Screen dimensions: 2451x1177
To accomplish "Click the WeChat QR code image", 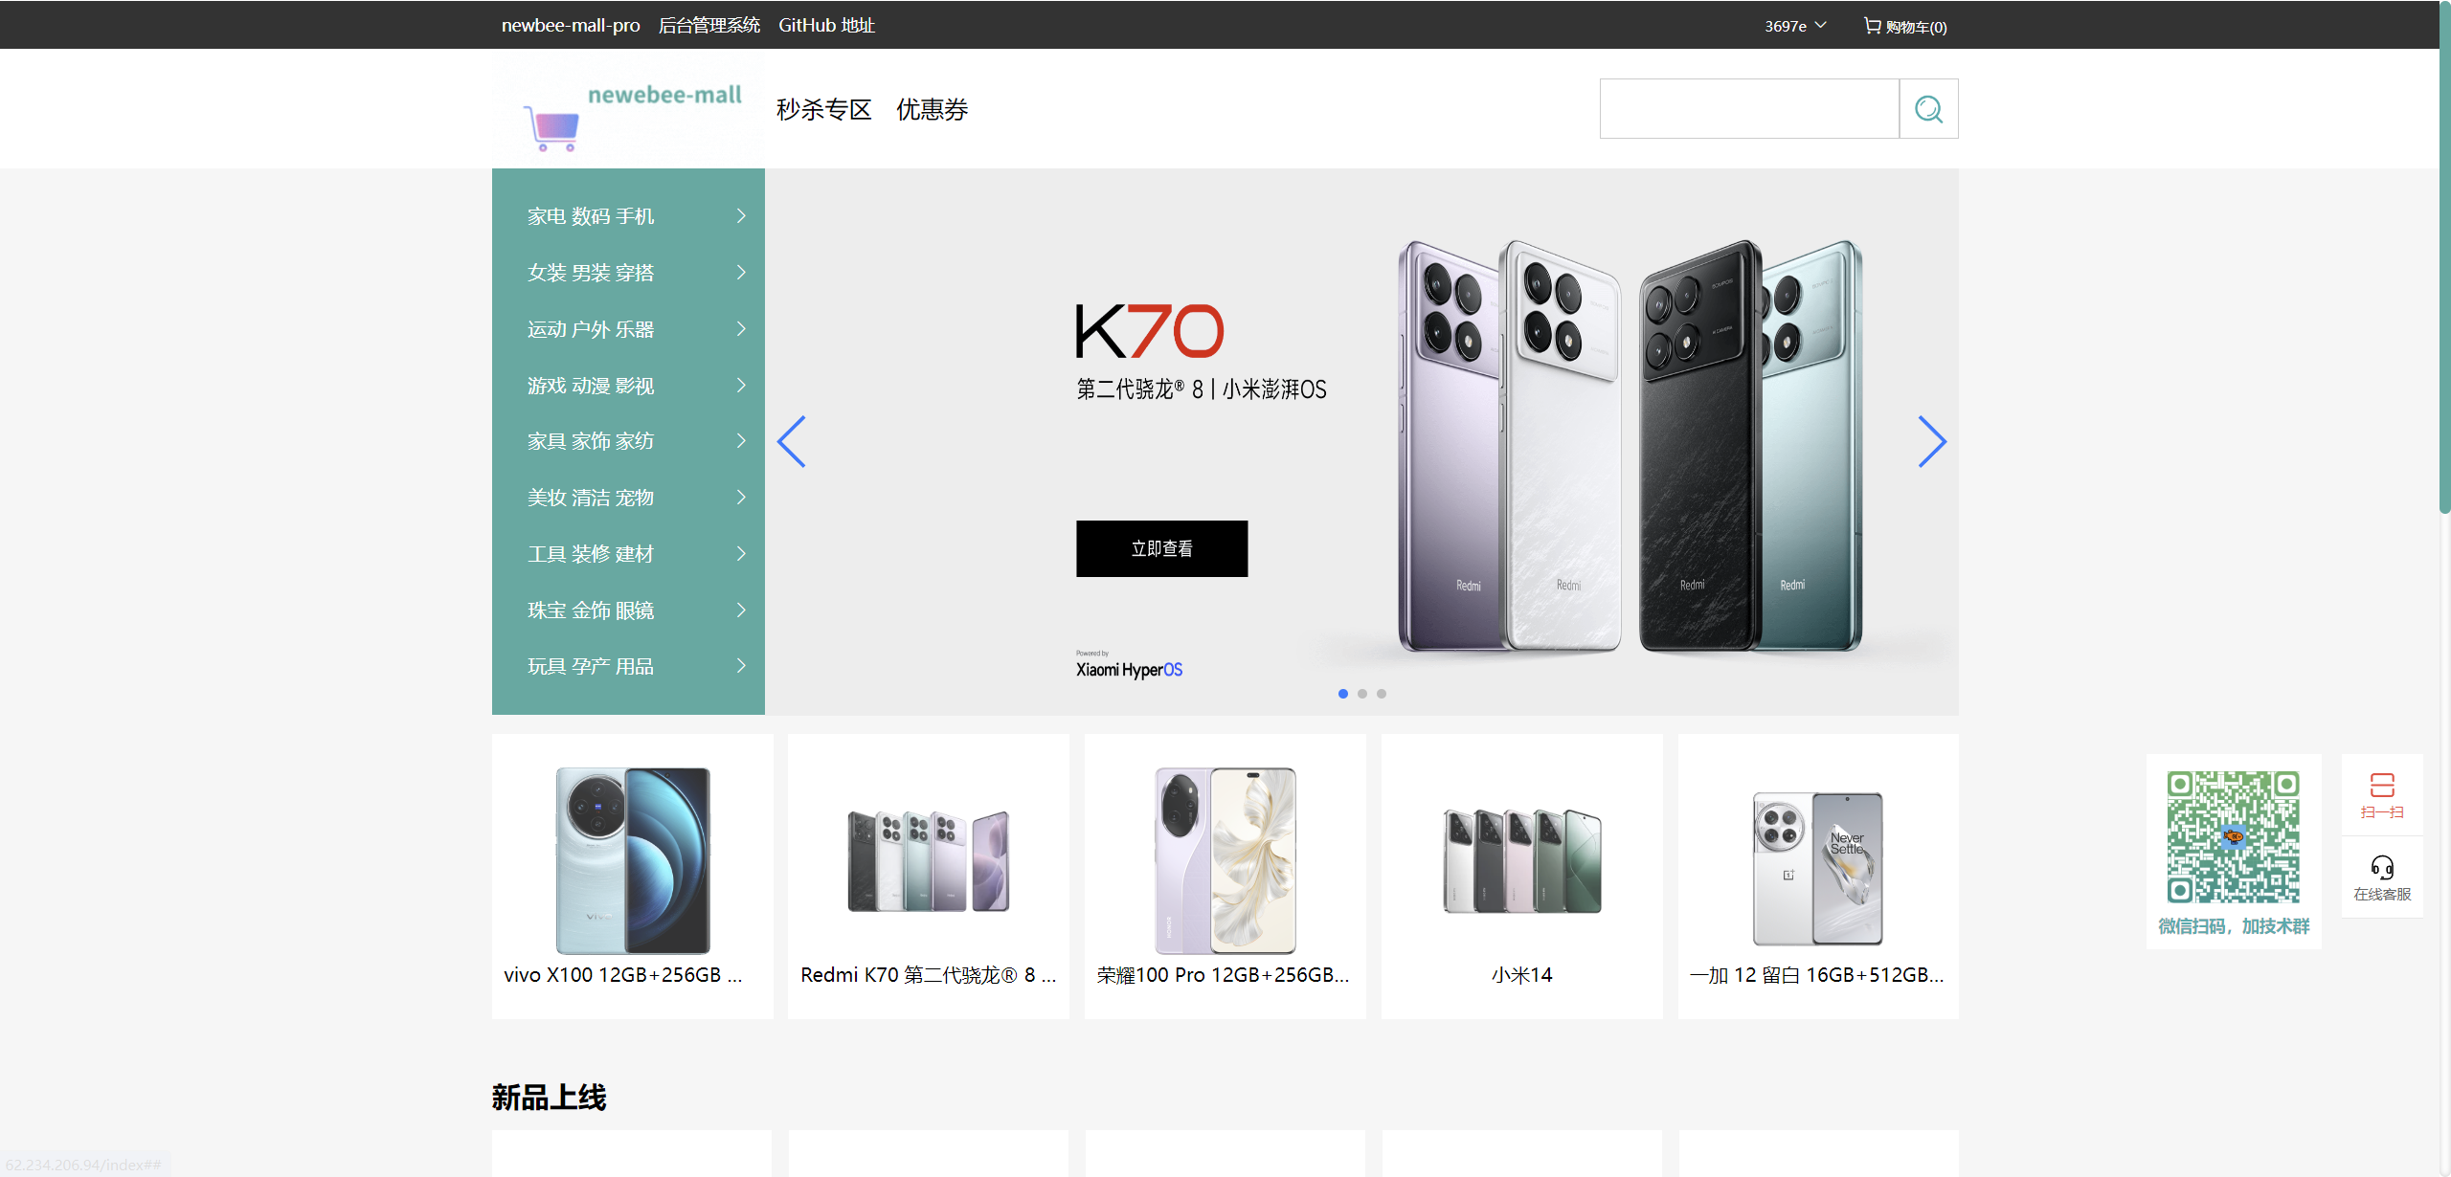I will point(2233,837).
